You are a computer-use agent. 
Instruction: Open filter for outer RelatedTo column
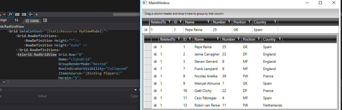pos(170,22)
